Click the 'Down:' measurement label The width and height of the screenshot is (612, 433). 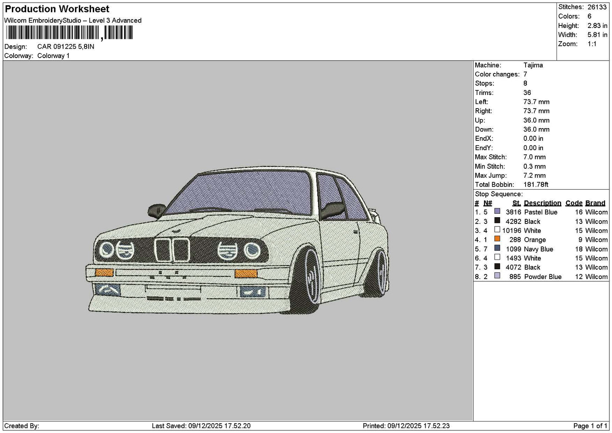click(x=484, y=130)
